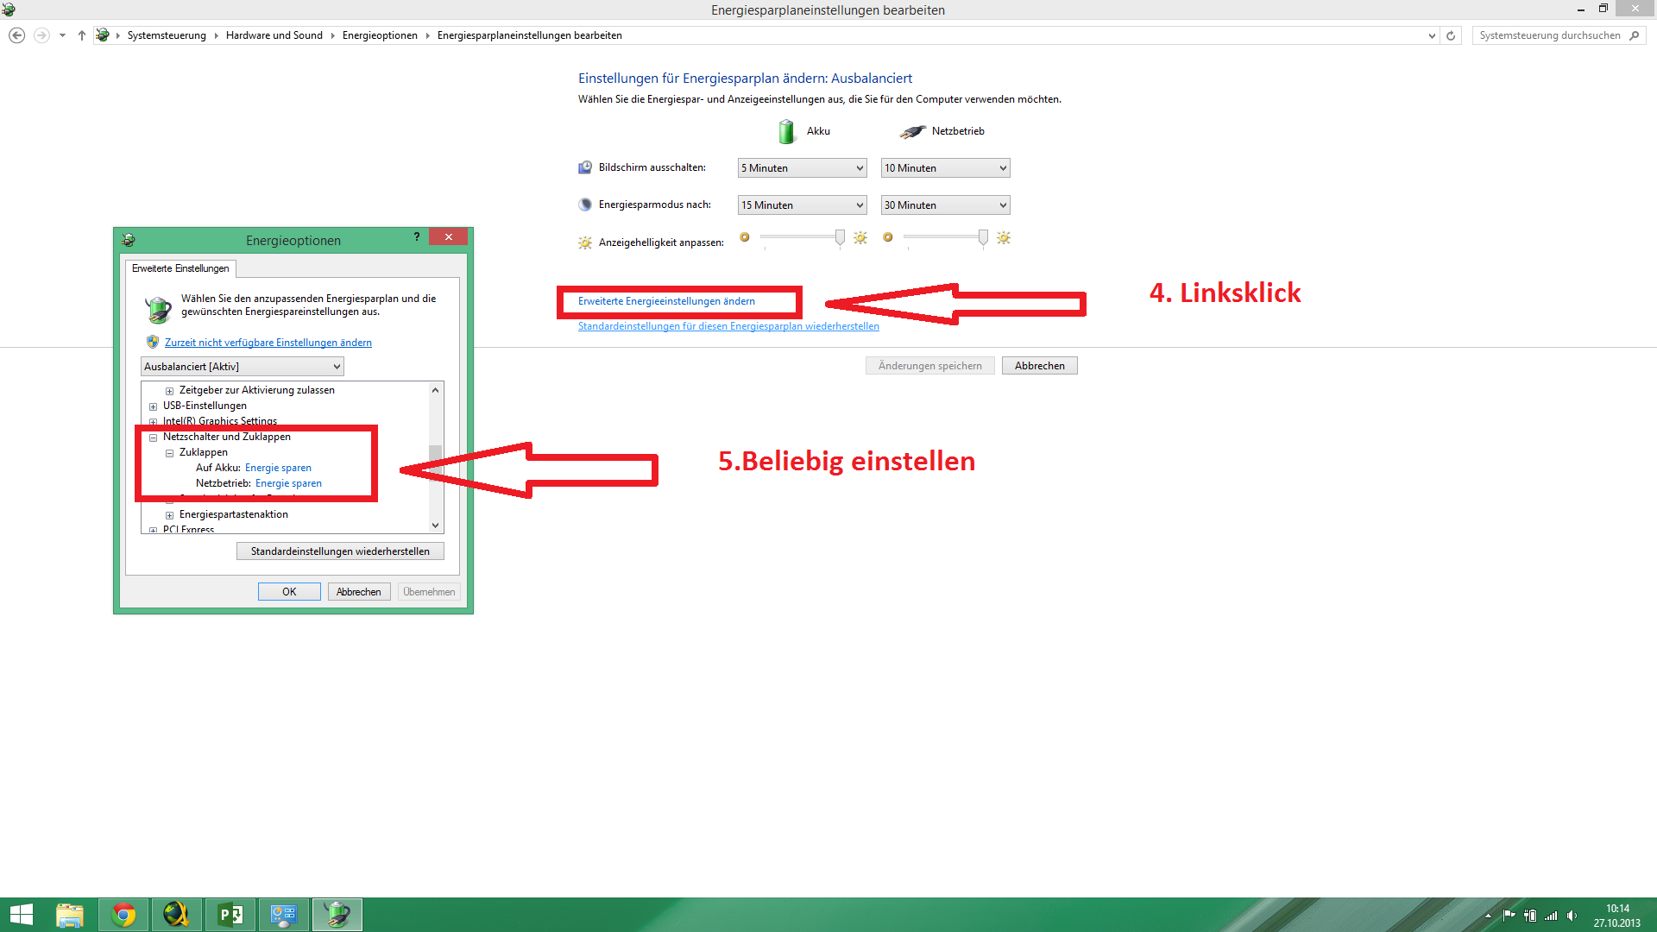Click the refresh address bar icon
Viewport: 1657px width, 932px height.
(x=1451, y=35)
